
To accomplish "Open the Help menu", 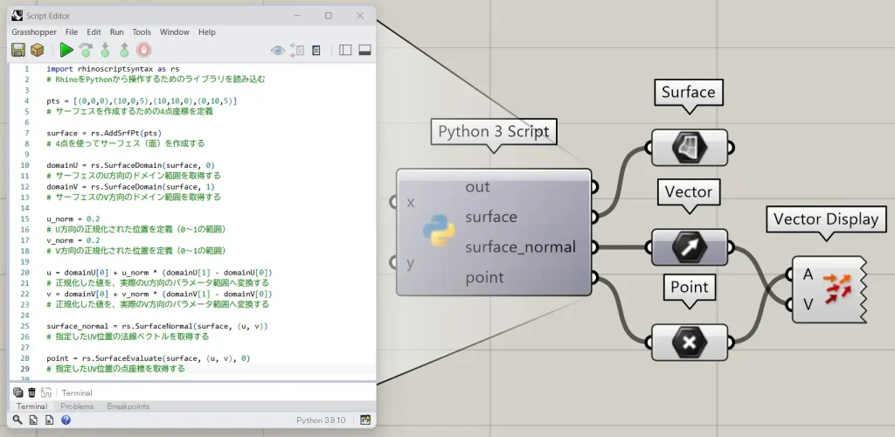I will pos(206,32).
